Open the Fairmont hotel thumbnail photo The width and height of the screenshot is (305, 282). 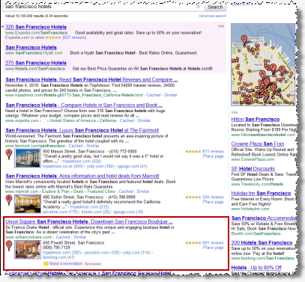28,158
